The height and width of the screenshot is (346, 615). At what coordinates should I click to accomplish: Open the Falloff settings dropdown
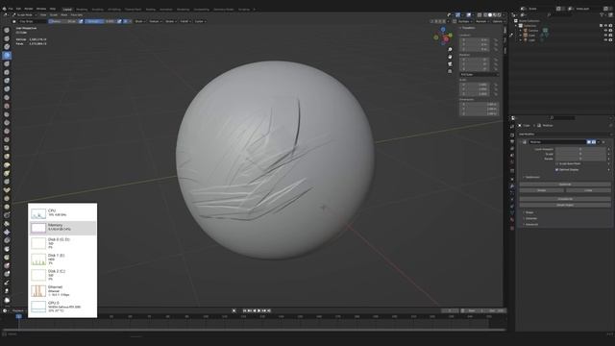[x=185, y=21]
